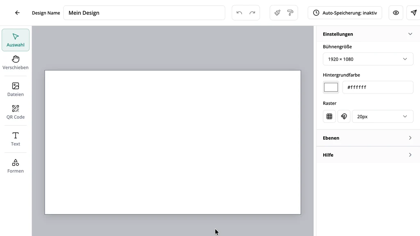Undo the last action
The width and height of the screenshot is (420, 236).
pyautogui.click(x=239, y=13)
